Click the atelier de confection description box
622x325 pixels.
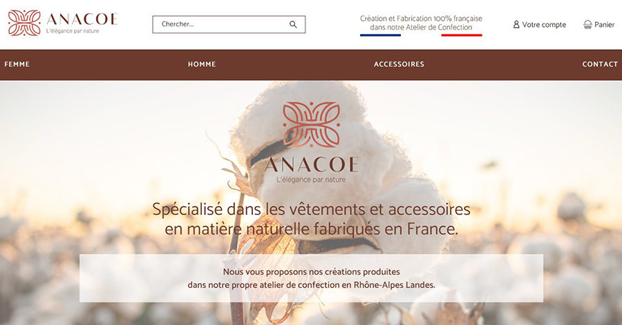[312, 278]
